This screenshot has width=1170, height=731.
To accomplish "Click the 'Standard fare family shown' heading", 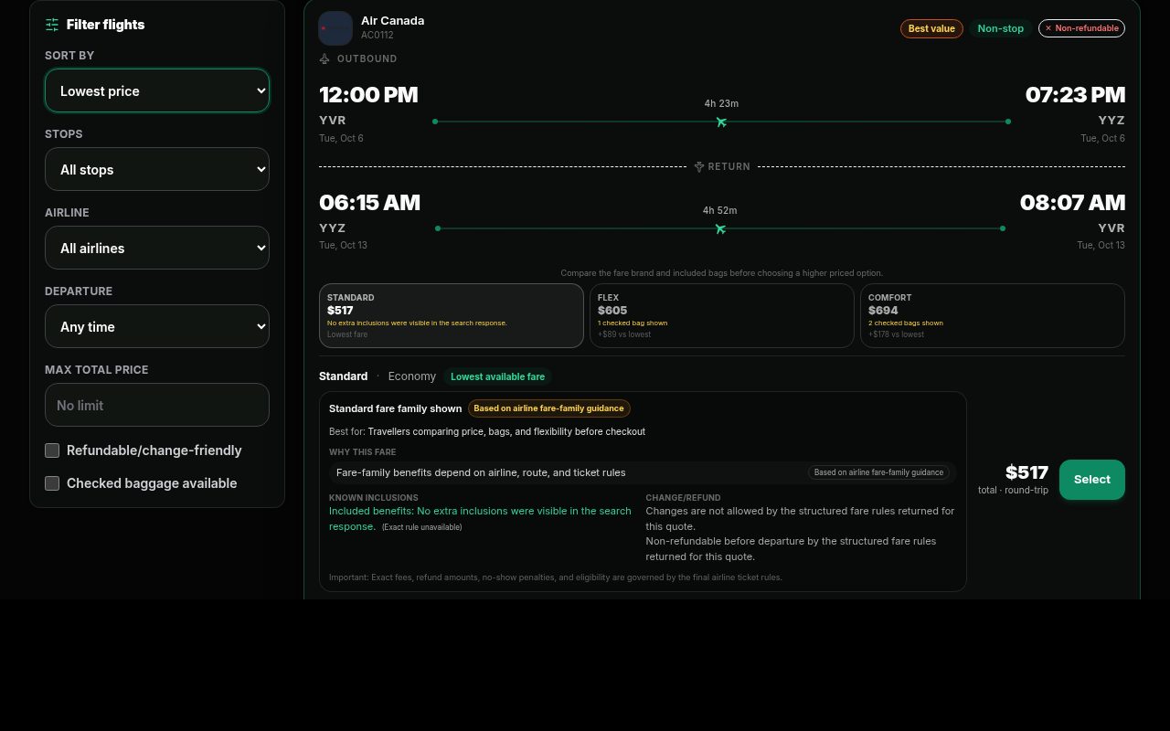I will tap(395, 408).
